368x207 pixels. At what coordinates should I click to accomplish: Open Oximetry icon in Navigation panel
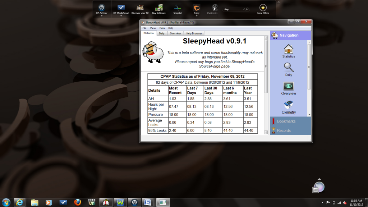[x=289, y=105]
